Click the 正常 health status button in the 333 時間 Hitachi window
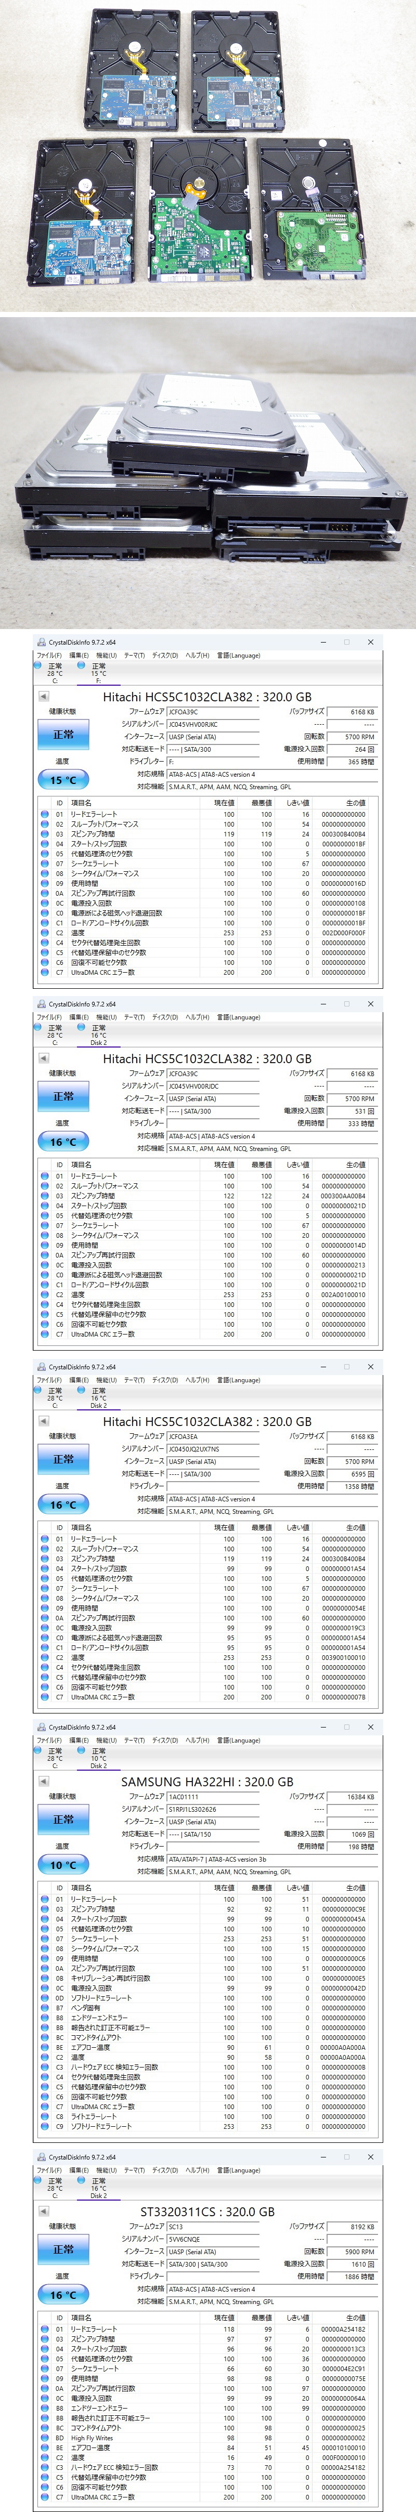 click(x=62, y=1096)
